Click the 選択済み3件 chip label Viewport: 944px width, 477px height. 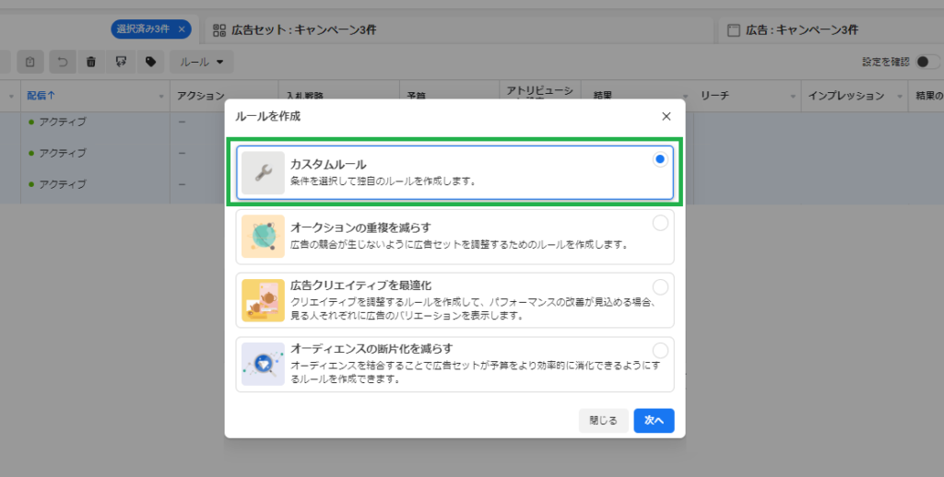[143, 29]
